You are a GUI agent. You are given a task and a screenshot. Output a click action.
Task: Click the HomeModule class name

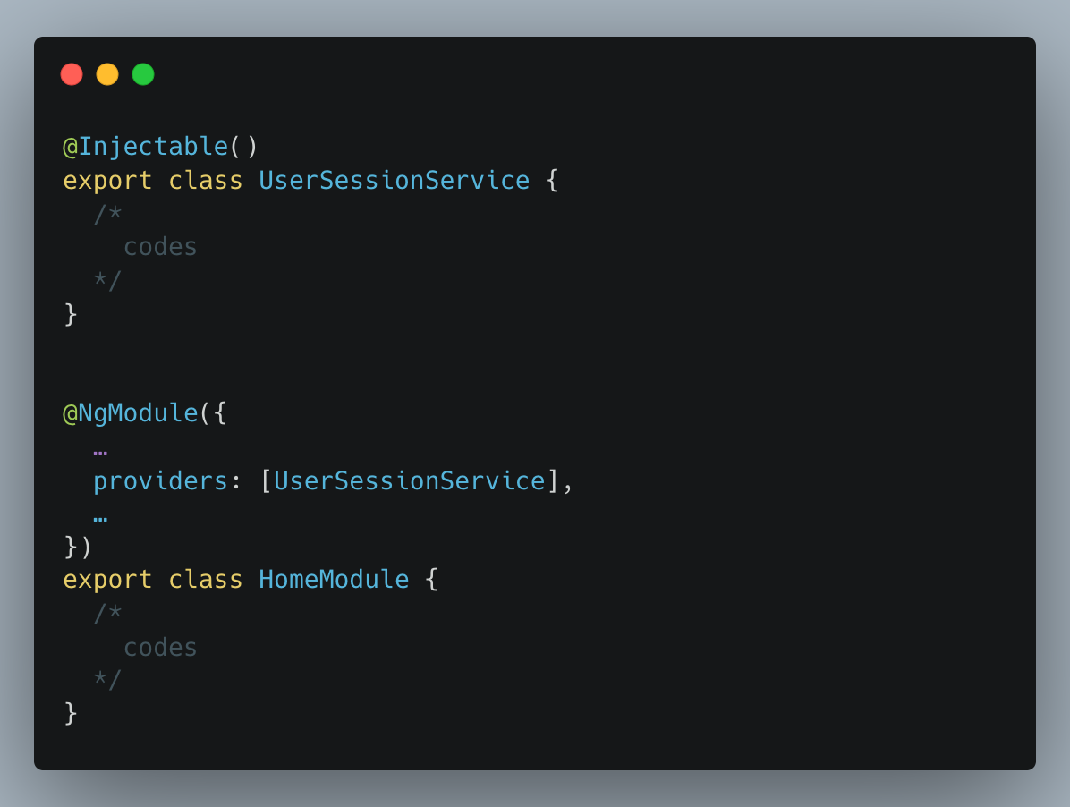pyautogui.click(x=335, y=579)
